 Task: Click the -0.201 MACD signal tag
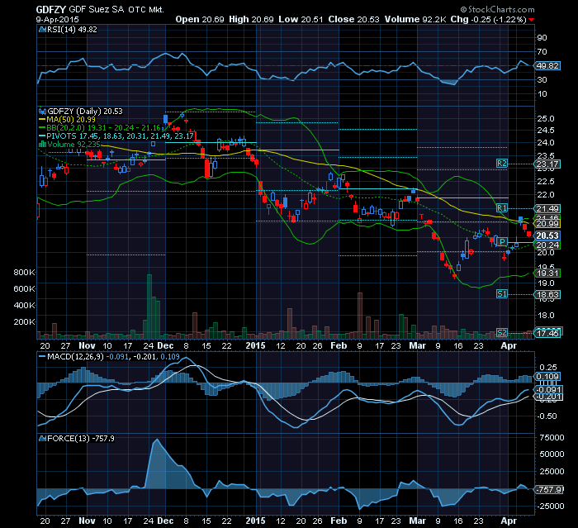tap(548, 397)
